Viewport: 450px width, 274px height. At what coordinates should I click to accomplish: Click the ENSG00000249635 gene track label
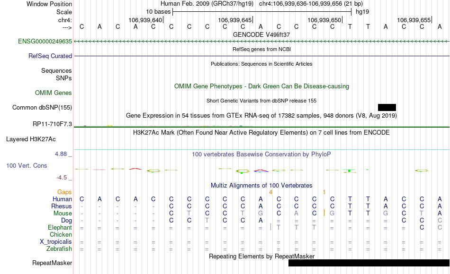(45, 42)
